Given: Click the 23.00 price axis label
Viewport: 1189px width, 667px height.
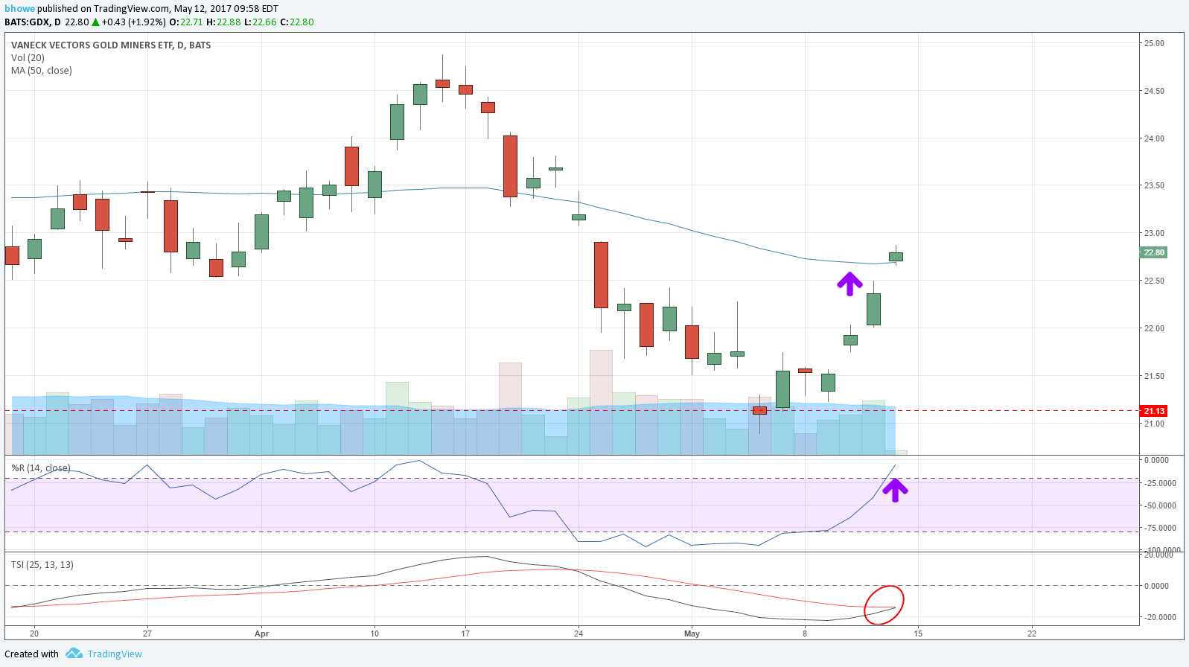Looking at the screenshot, I should (x=1154, y=233).
